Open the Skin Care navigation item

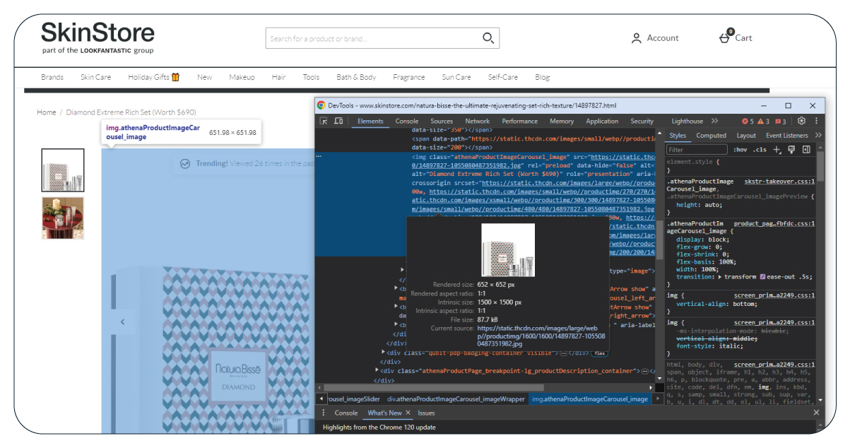pyautogui.click(x=95, y=77)
